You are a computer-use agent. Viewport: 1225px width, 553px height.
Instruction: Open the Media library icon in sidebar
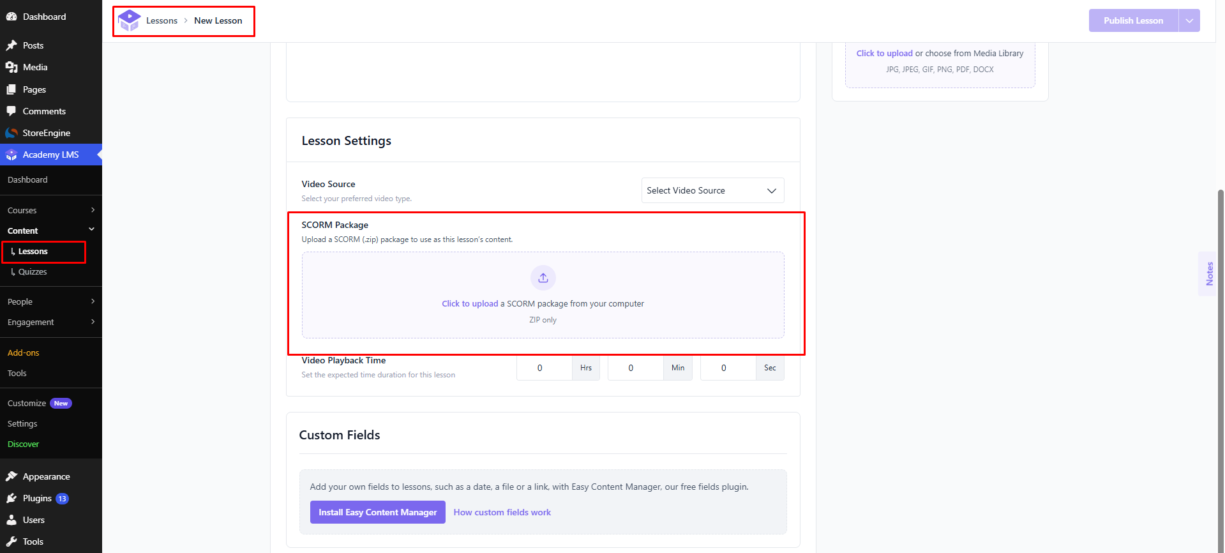click(11, 67)
